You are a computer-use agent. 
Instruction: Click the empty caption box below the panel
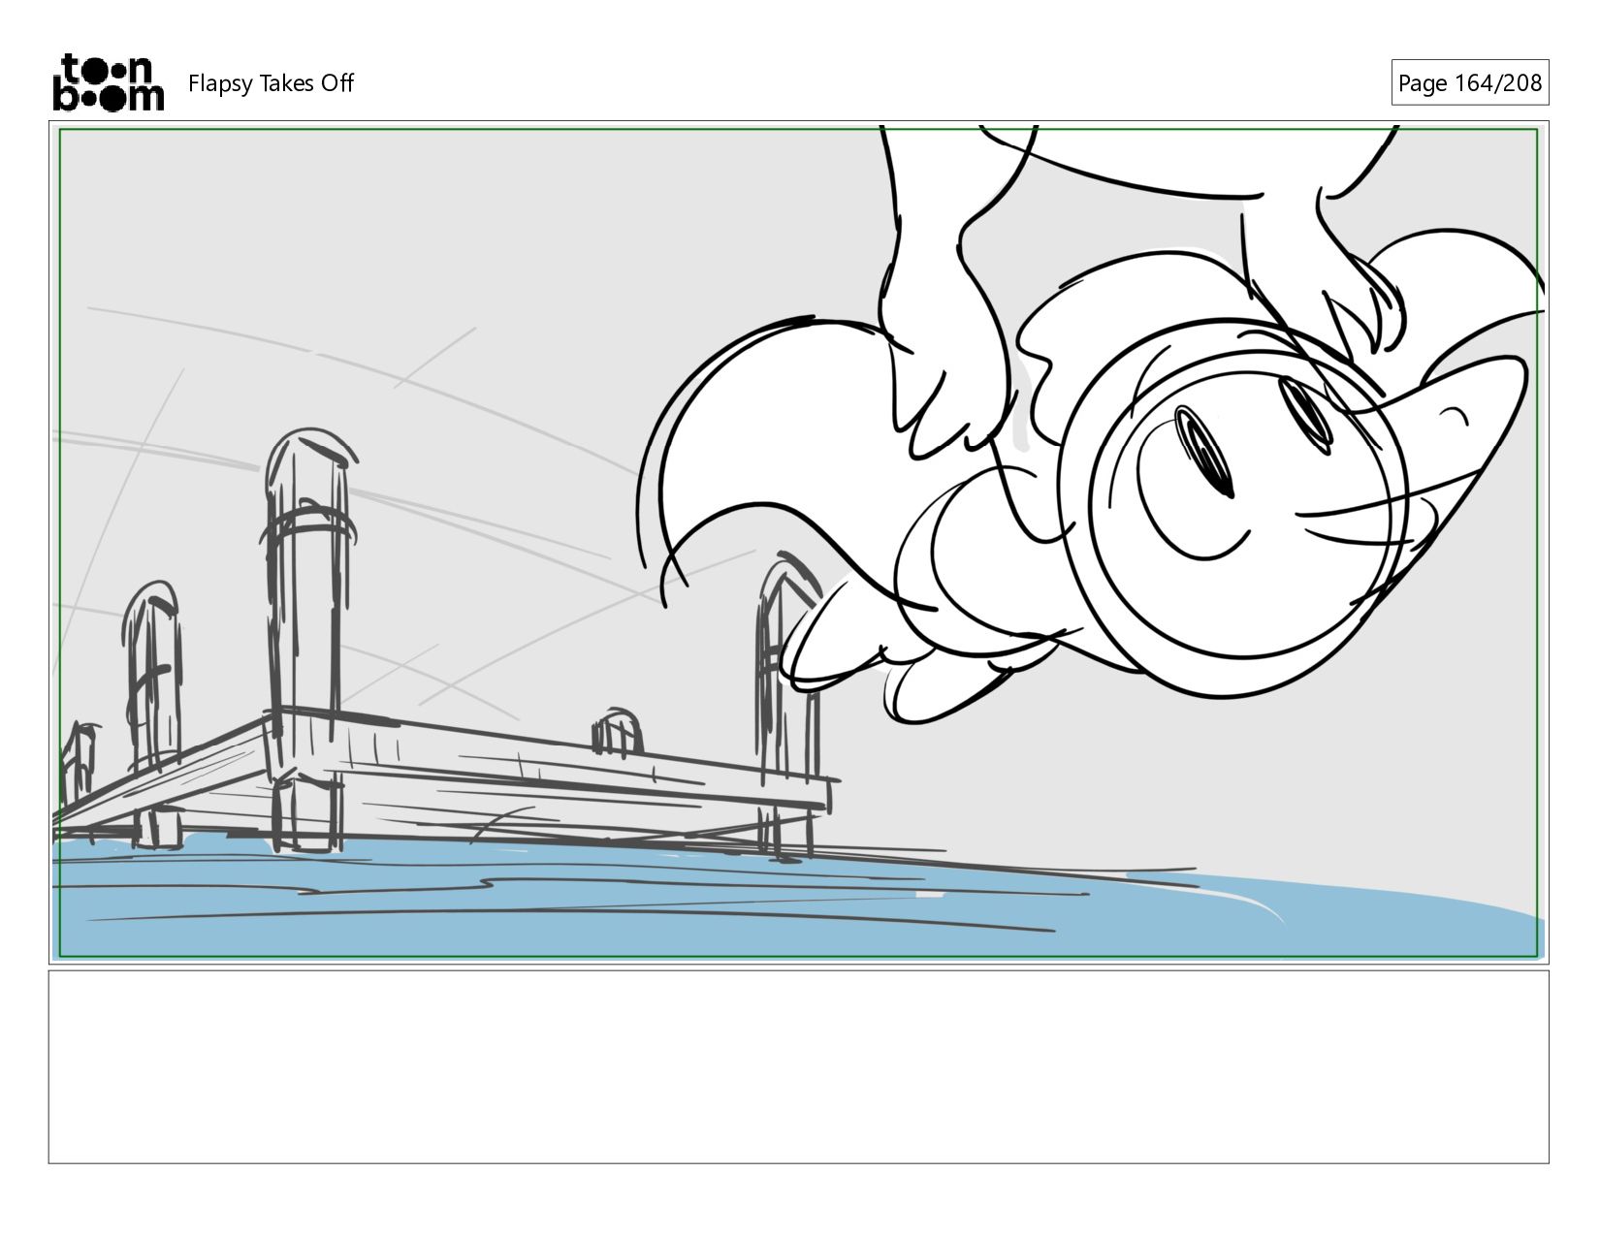798,1066
